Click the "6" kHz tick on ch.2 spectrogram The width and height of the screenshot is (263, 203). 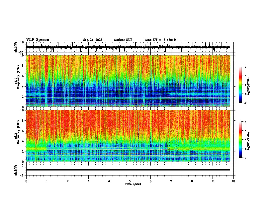[x=23, y=131]
